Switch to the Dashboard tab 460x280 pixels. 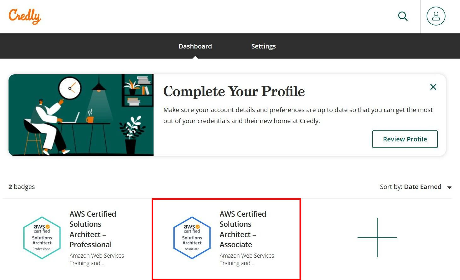tap(195, 46)
